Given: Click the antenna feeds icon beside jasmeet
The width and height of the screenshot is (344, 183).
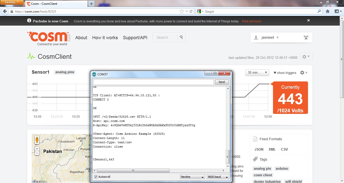Looking at the screenshot, I should (x=306, y=37).
